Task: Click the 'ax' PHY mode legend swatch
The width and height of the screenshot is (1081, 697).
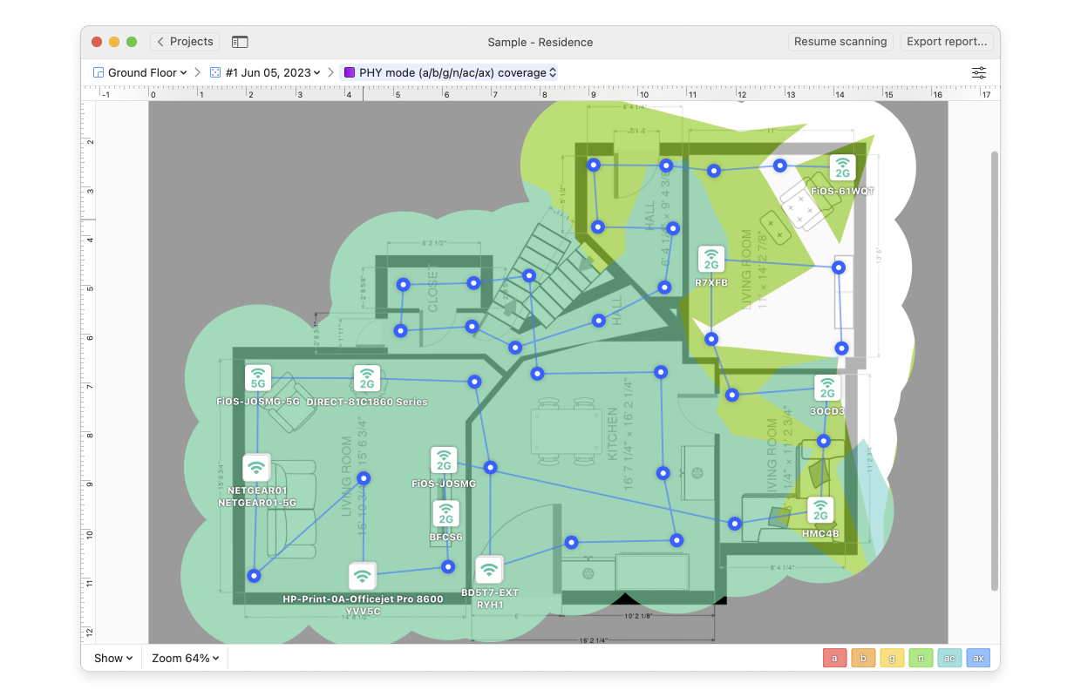Action: click(978, 658)
